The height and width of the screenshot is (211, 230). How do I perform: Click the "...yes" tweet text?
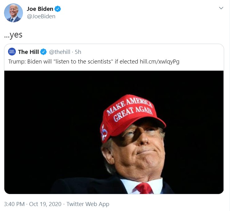coord(13,35)
